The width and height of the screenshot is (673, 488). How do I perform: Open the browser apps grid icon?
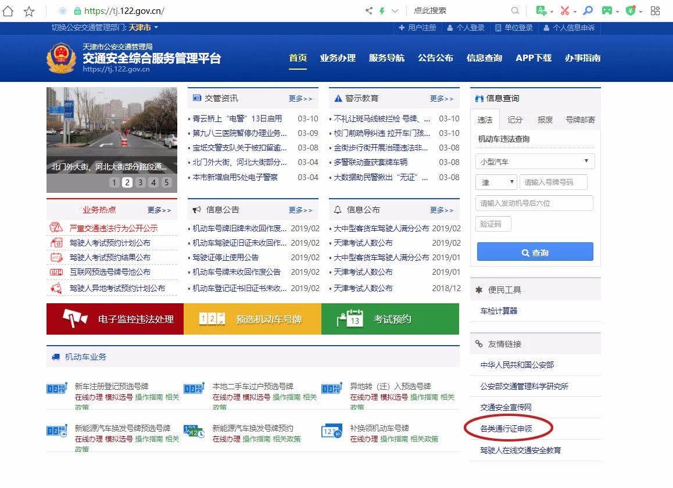point(655,10)
